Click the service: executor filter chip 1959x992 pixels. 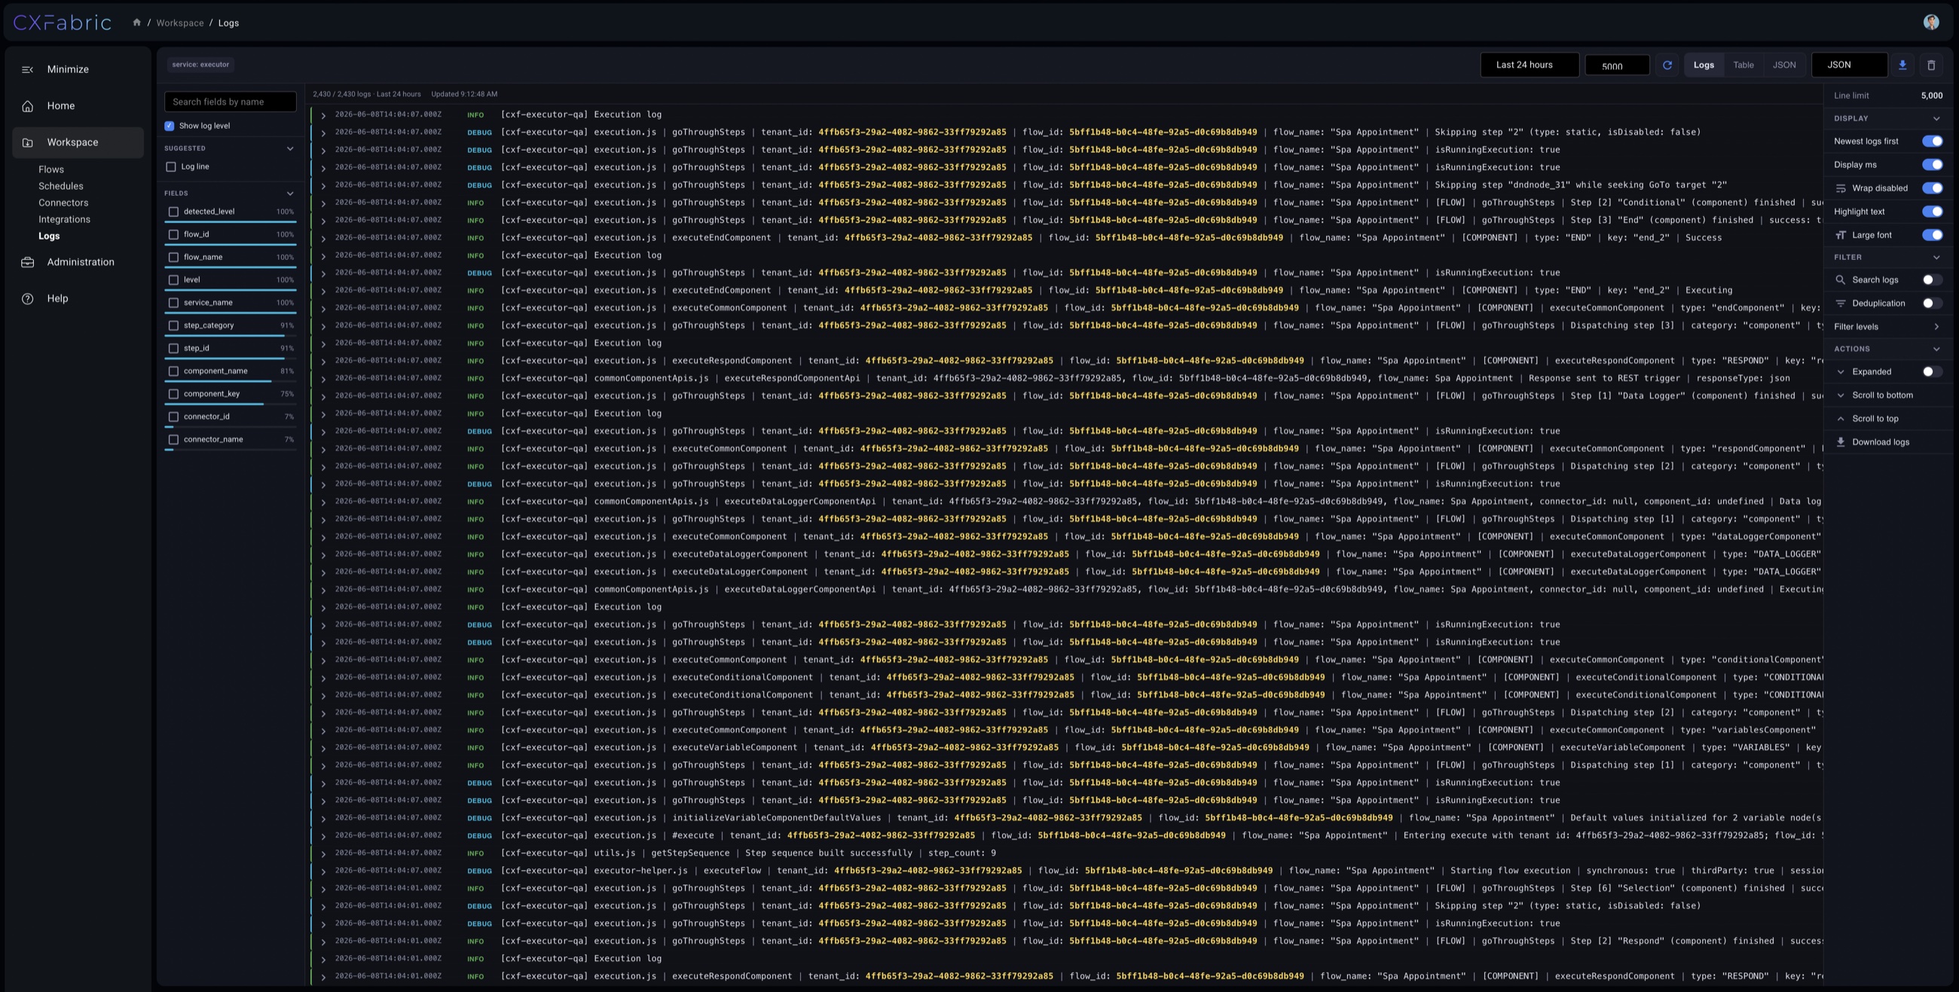(200, 65)
